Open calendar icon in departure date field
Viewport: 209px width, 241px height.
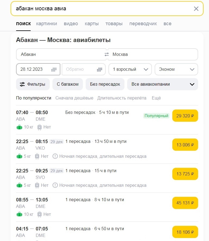[54, 69]
